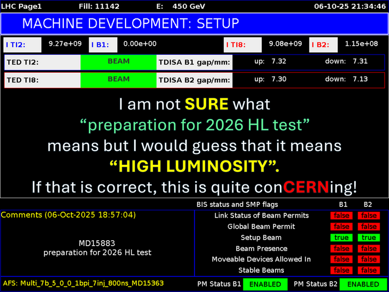This screenshot has height=292, width=389.
Task: Click the green BEAM indicator for TED TI8
Action: click(x=118, y=80)
